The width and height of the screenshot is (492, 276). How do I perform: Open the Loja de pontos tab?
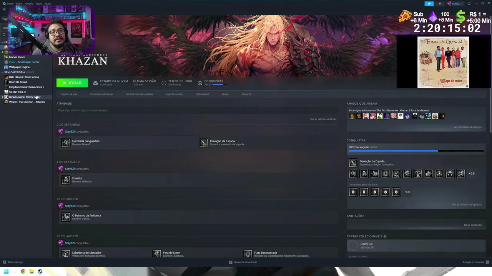tap(175, 94)
